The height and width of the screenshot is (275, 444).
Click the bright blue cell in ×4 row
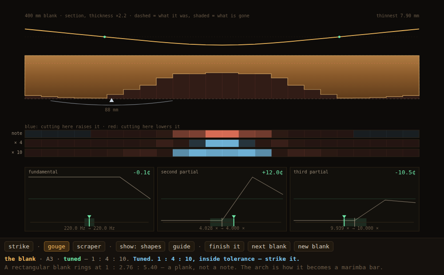pyautogui.click(x=222, y=143)
